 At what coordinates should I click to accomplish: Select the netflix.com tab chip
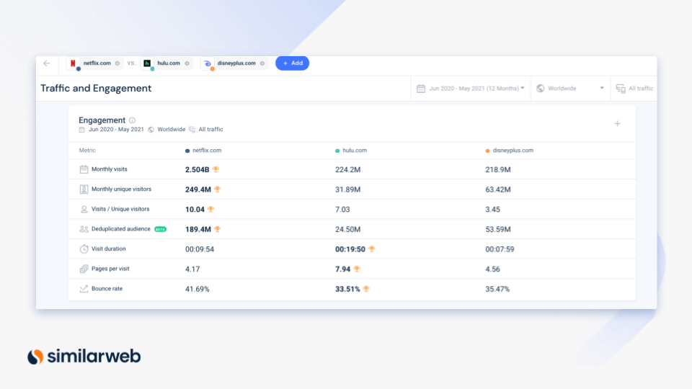click(94, 63)
